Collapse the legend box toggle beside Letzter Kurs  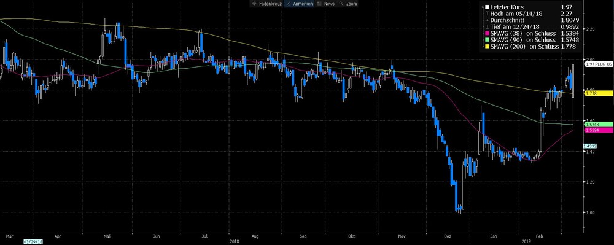[x=483, y=7]
